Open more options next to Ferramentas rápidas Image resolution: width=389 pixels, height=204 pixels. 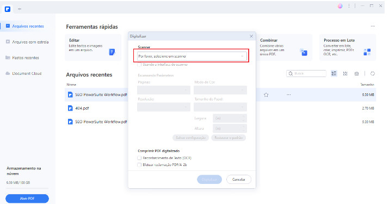pyautogui.click(x=373, y=26)
